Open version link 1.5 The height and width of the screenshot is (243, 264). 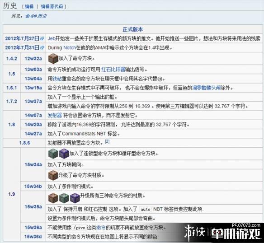[12, 74]
